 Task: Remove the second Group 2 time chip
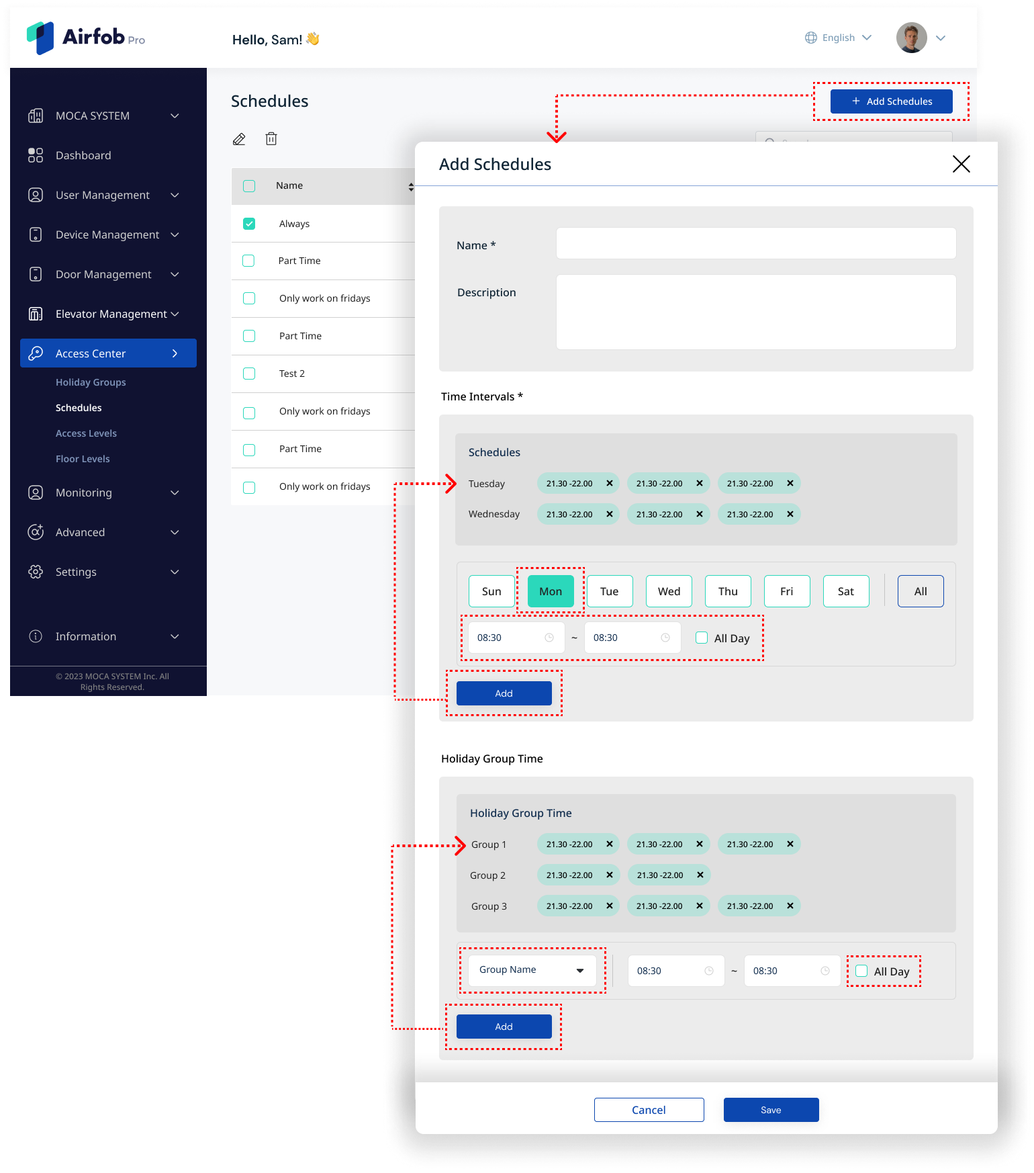pos(700,875)
